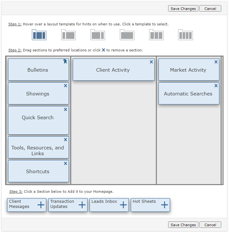The width and height of the screenshot is (229, 232).
Task: Remove the Shortcuts section with its X
Action: (x=65, y=163)
